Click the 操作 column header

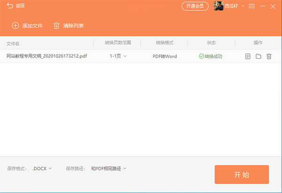point(258,43)
